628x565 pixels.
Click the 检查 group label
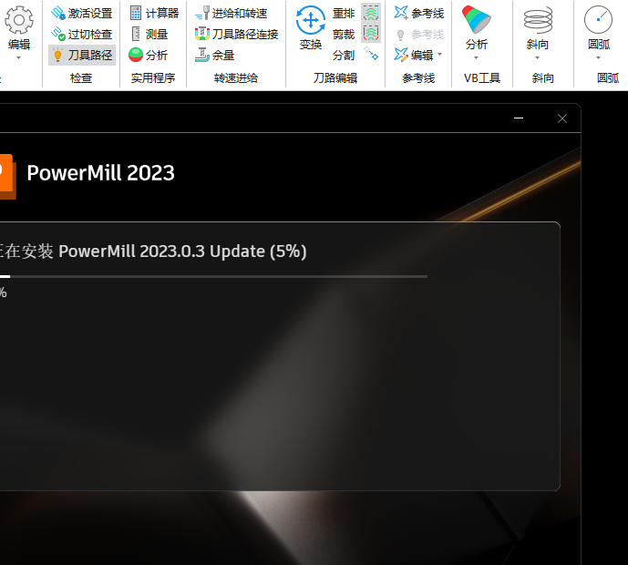tap(81, 78)
